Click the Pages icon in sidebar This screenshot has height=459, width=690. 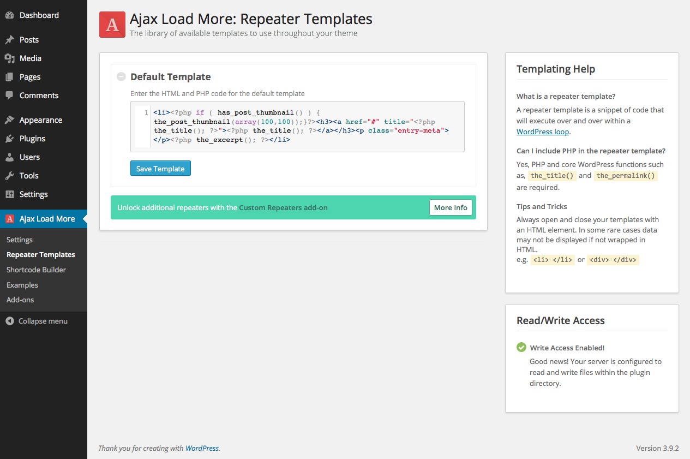9,77
